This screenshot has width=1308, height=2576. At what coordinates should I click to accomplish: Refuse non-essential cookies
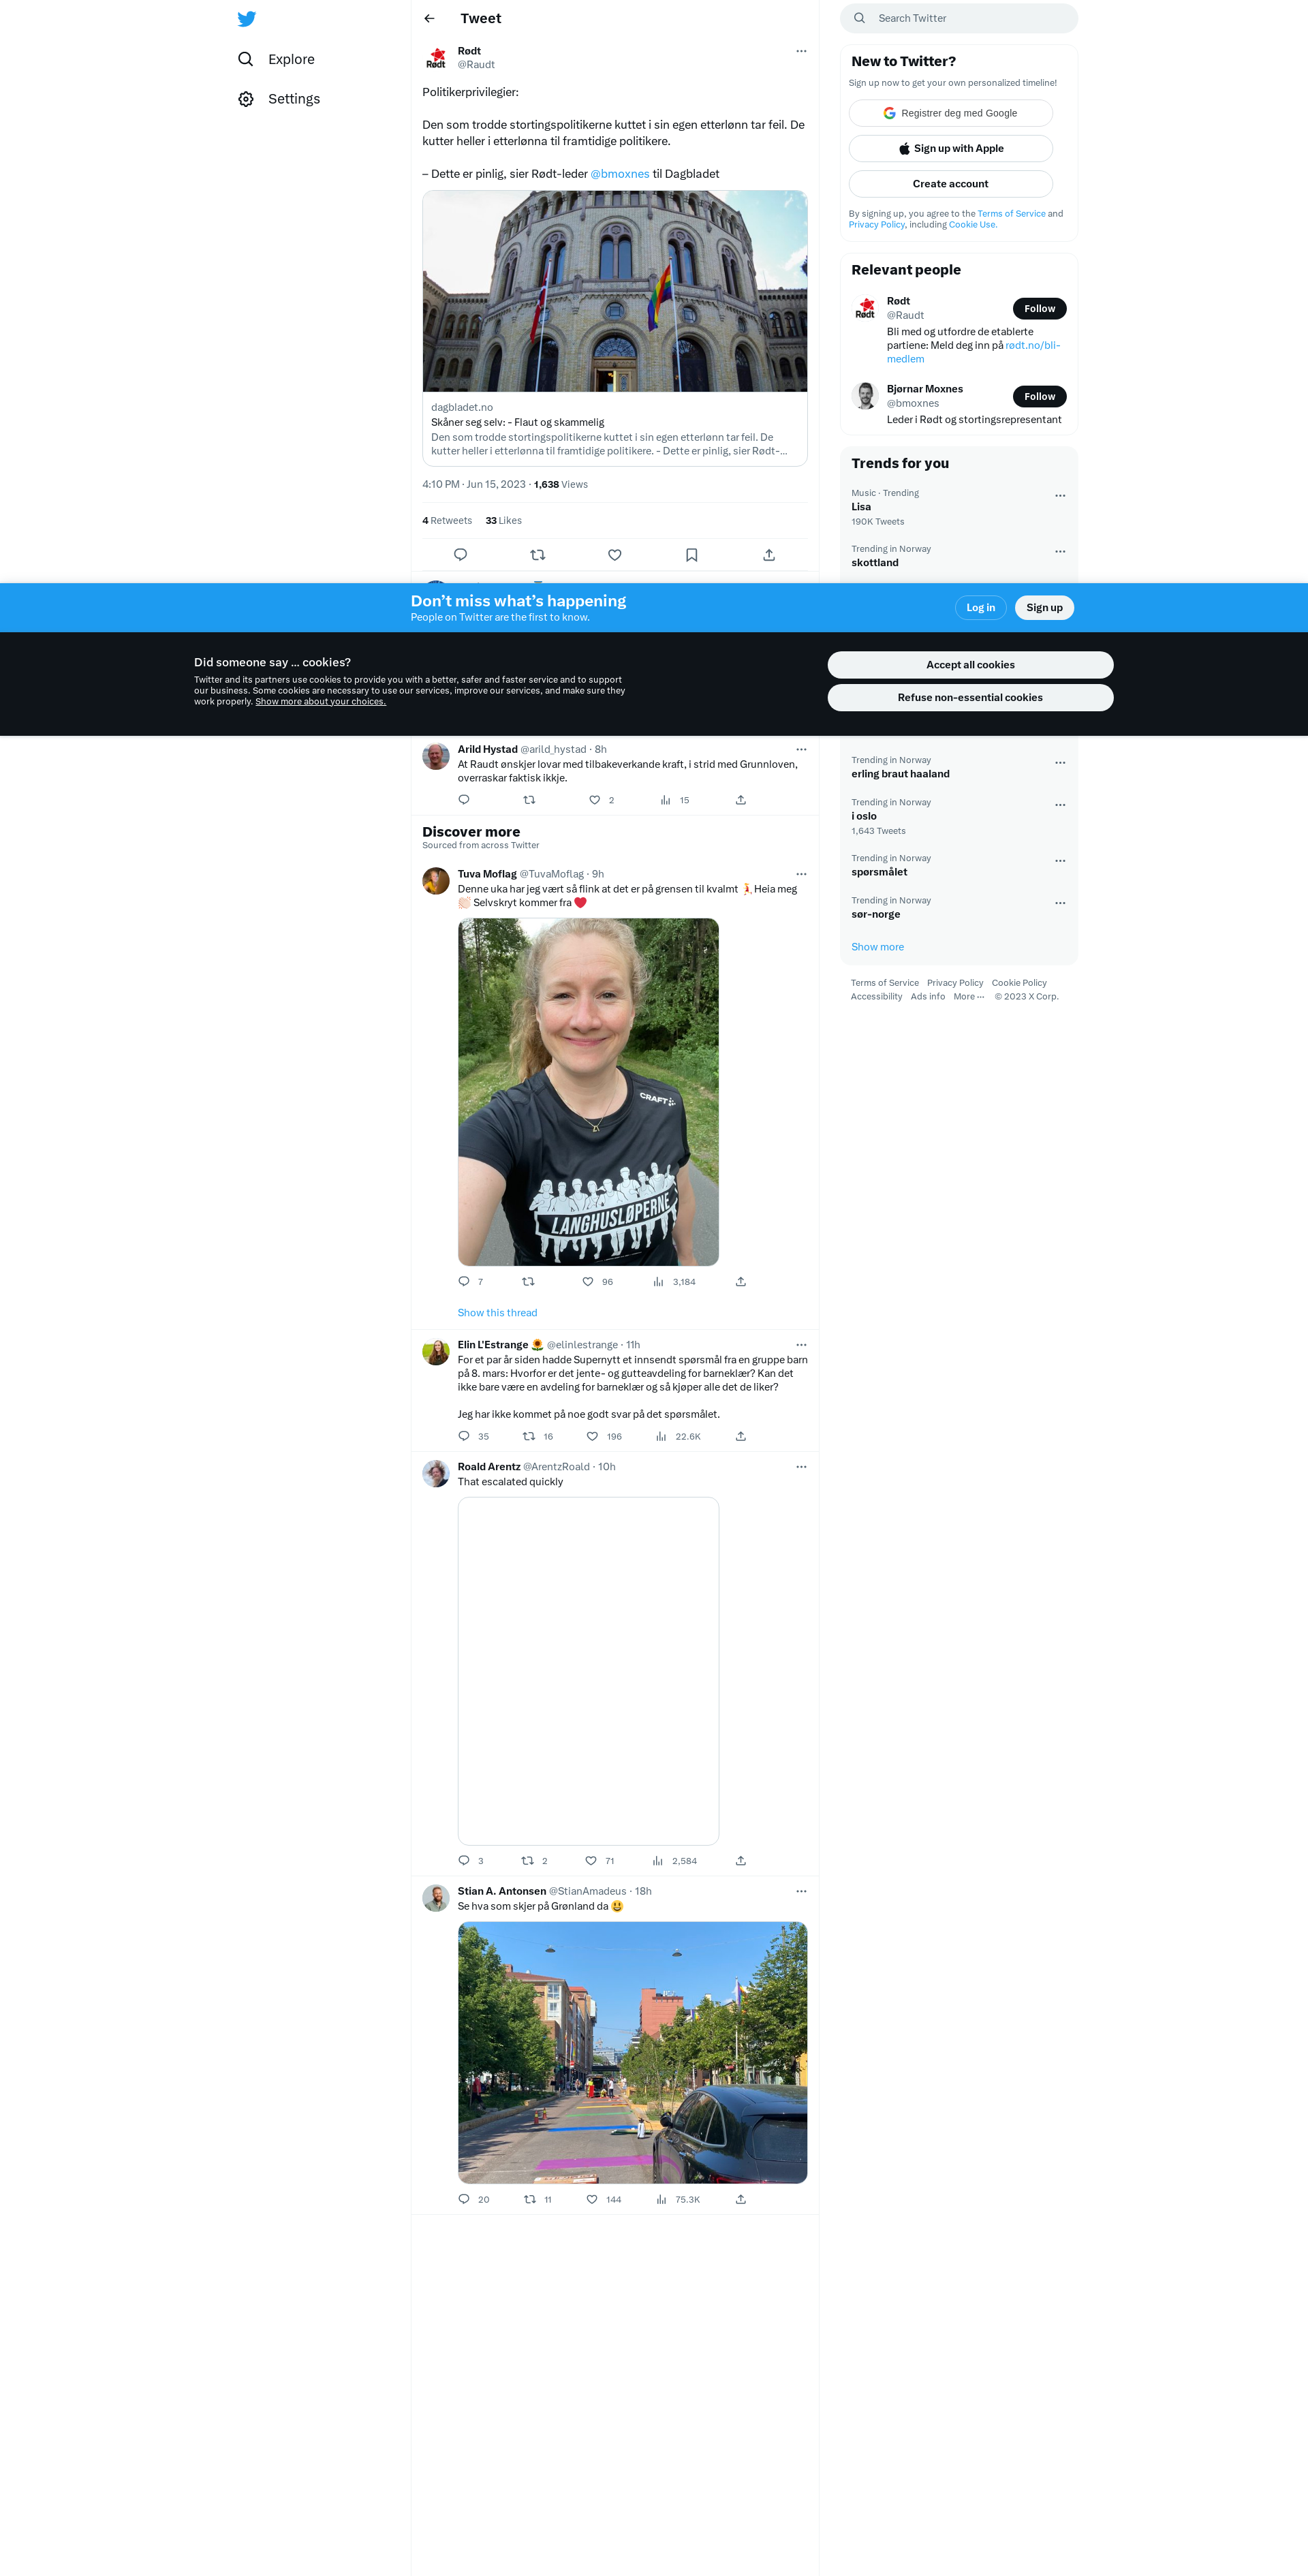pyautogui.click(x=970, y=698)
